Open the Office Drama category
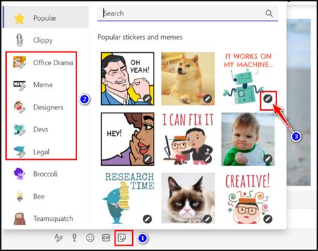The width and height of the screenshot is (318, 251). click(46, 62)
